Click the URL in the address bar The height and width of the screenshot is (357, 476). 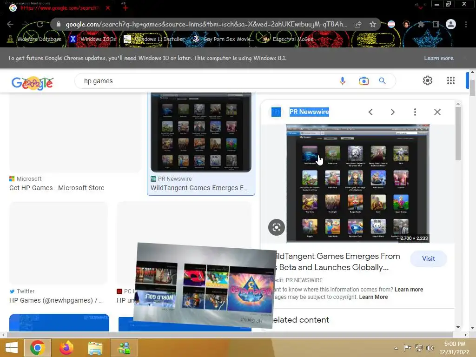(206, 24)
